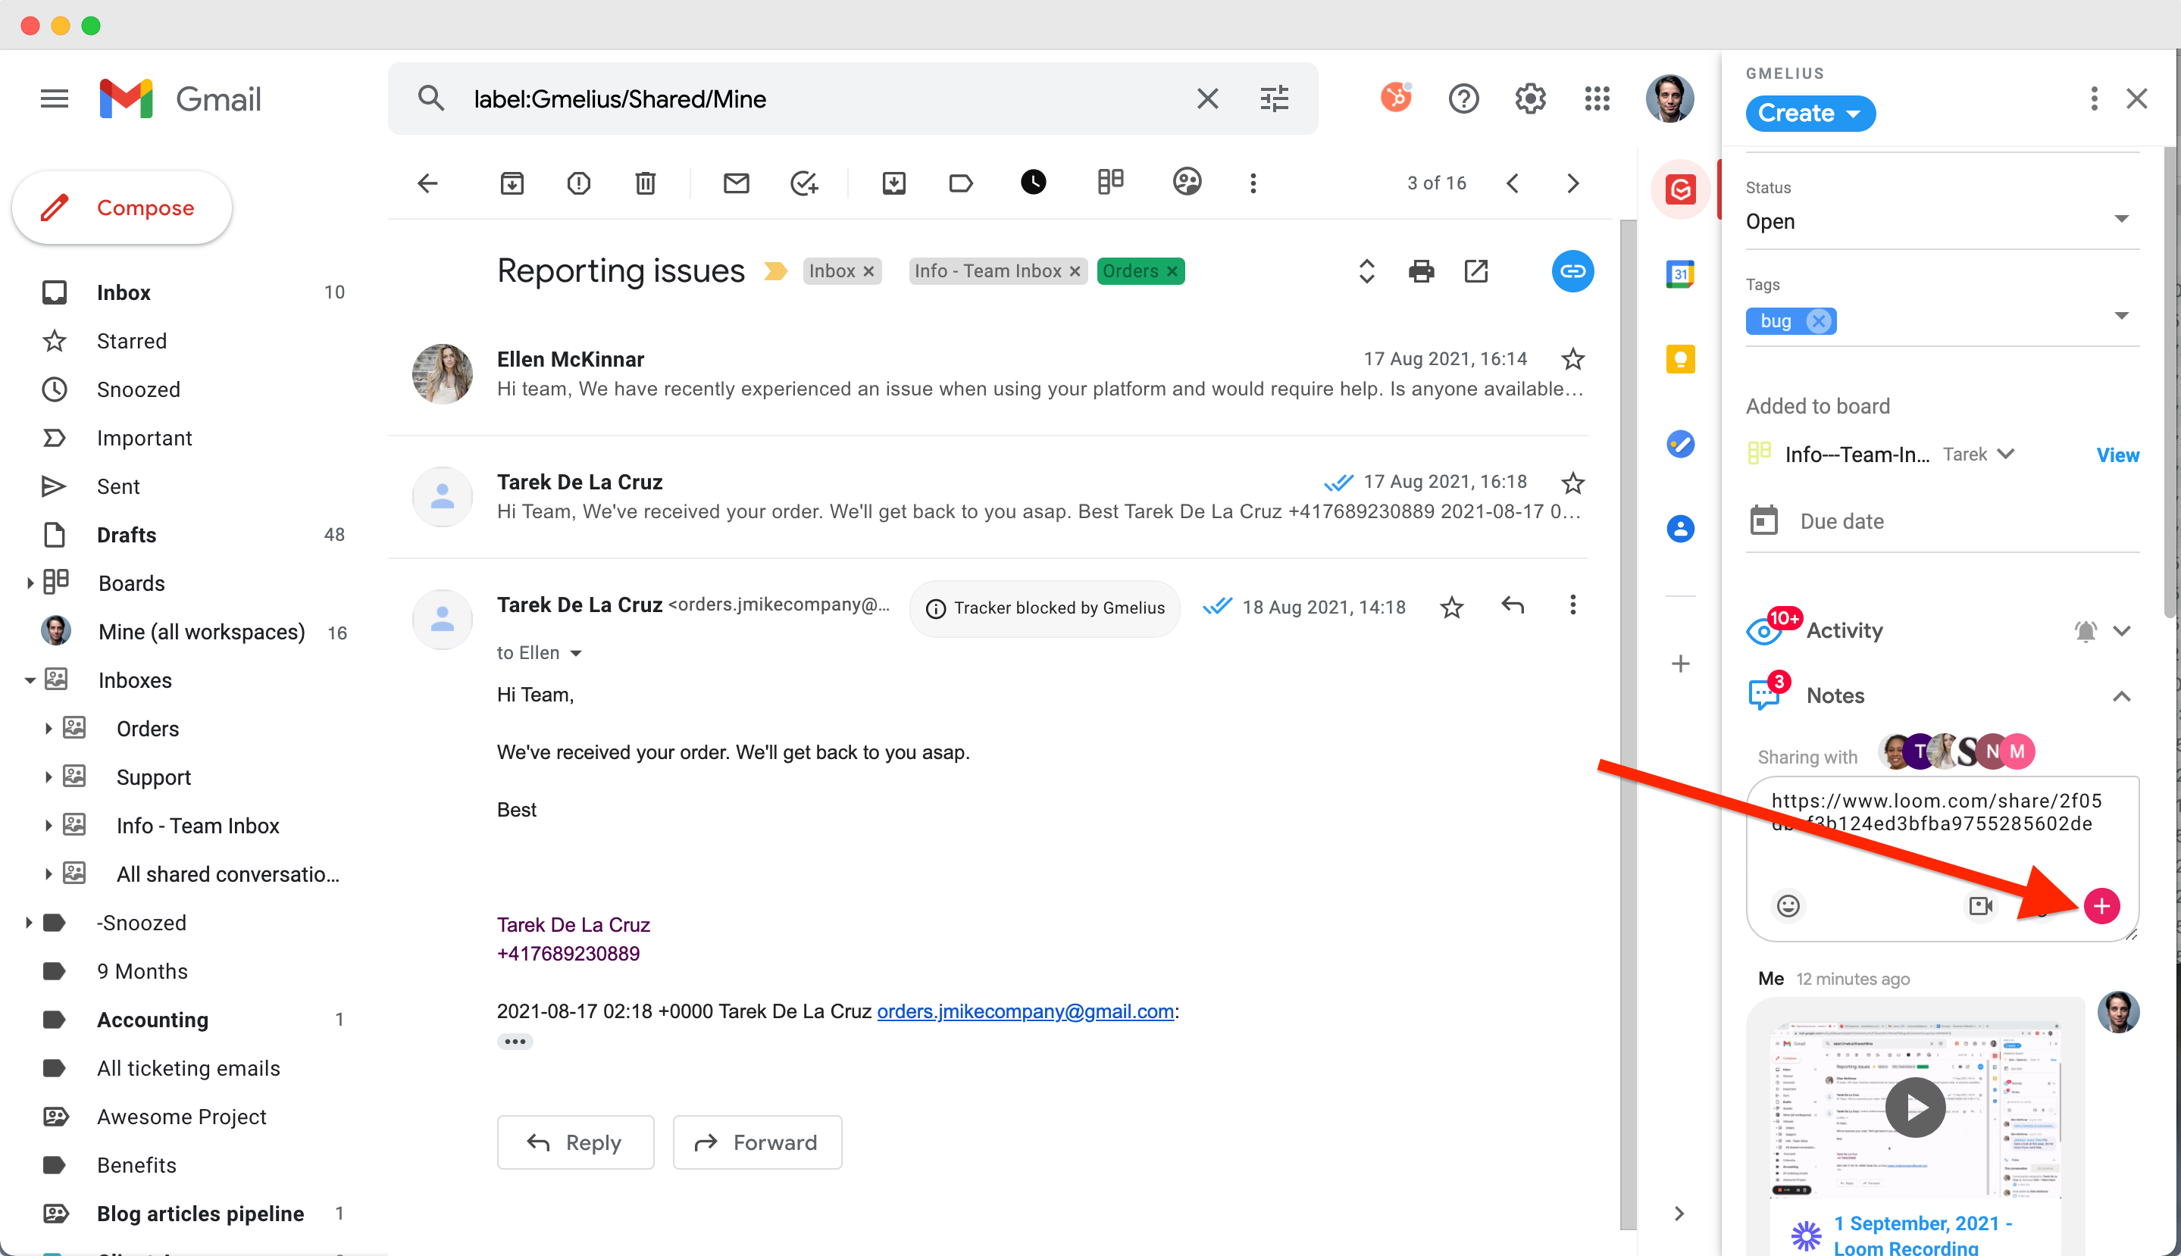This screenshot has width=2181, height=1256.
Task: Open the HubSpot extension icon
Action: (1396, 98)
